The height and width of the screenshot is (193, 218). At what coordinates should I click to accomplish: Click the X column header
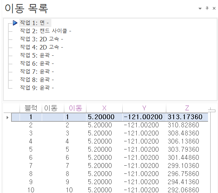(x=104, y=108)
